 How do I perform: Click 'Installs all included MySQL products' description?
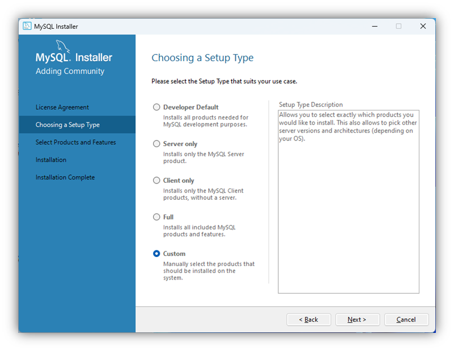[200, 231]
